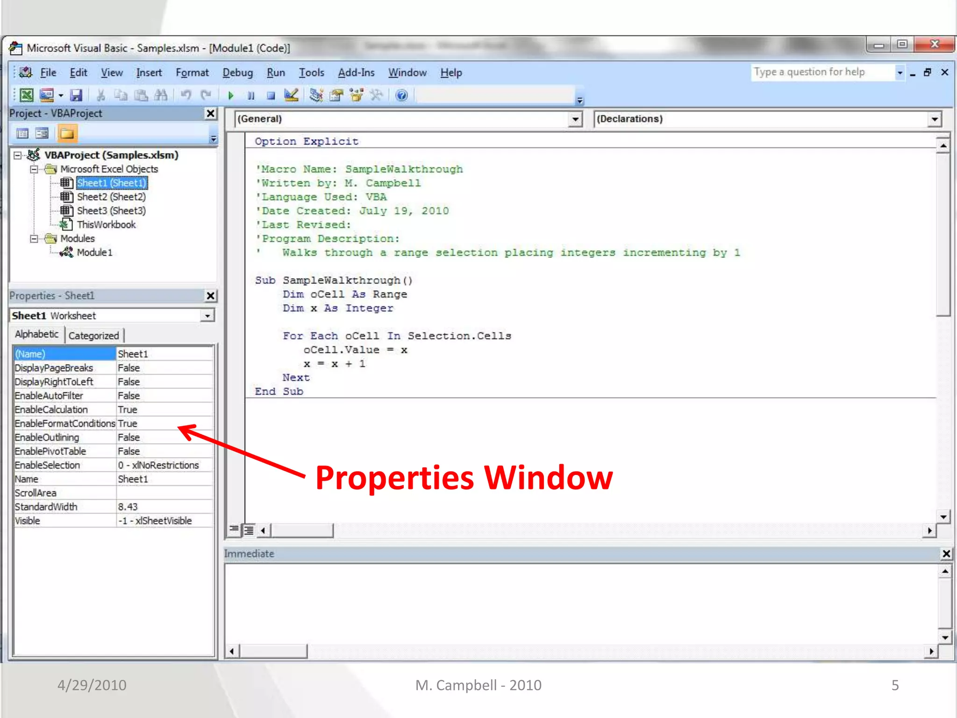Open the Object Browser icon

[357, 95]
